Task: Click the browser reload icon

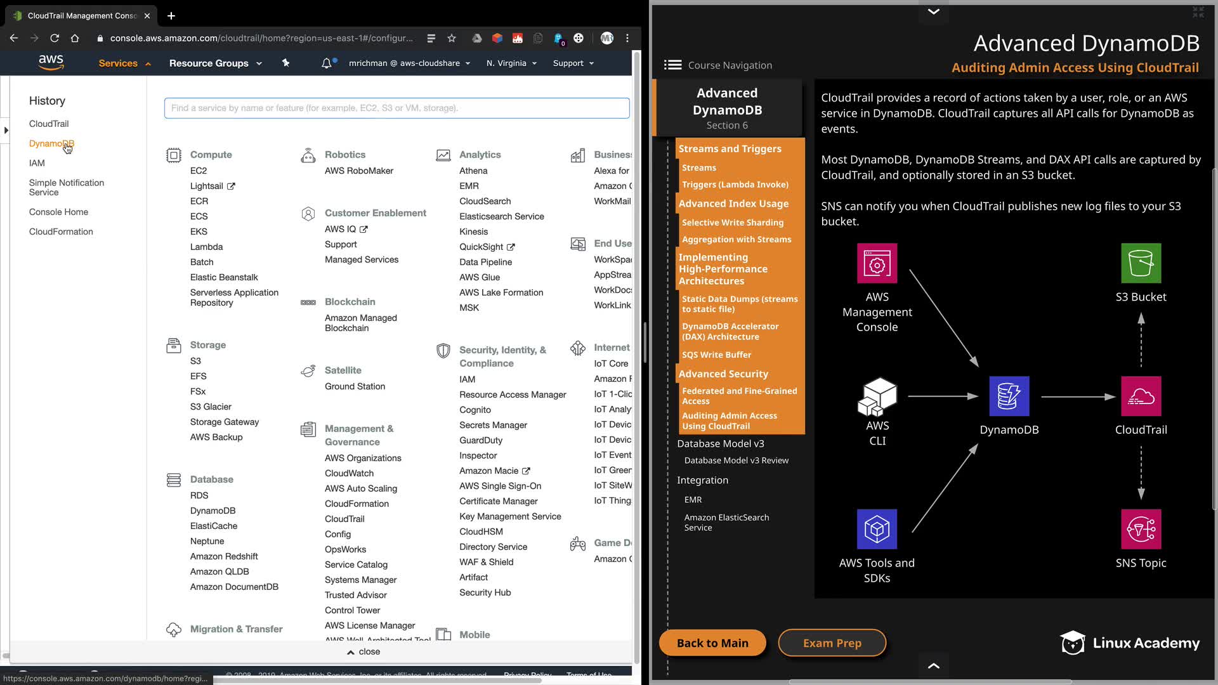Action: click(55, 38)
